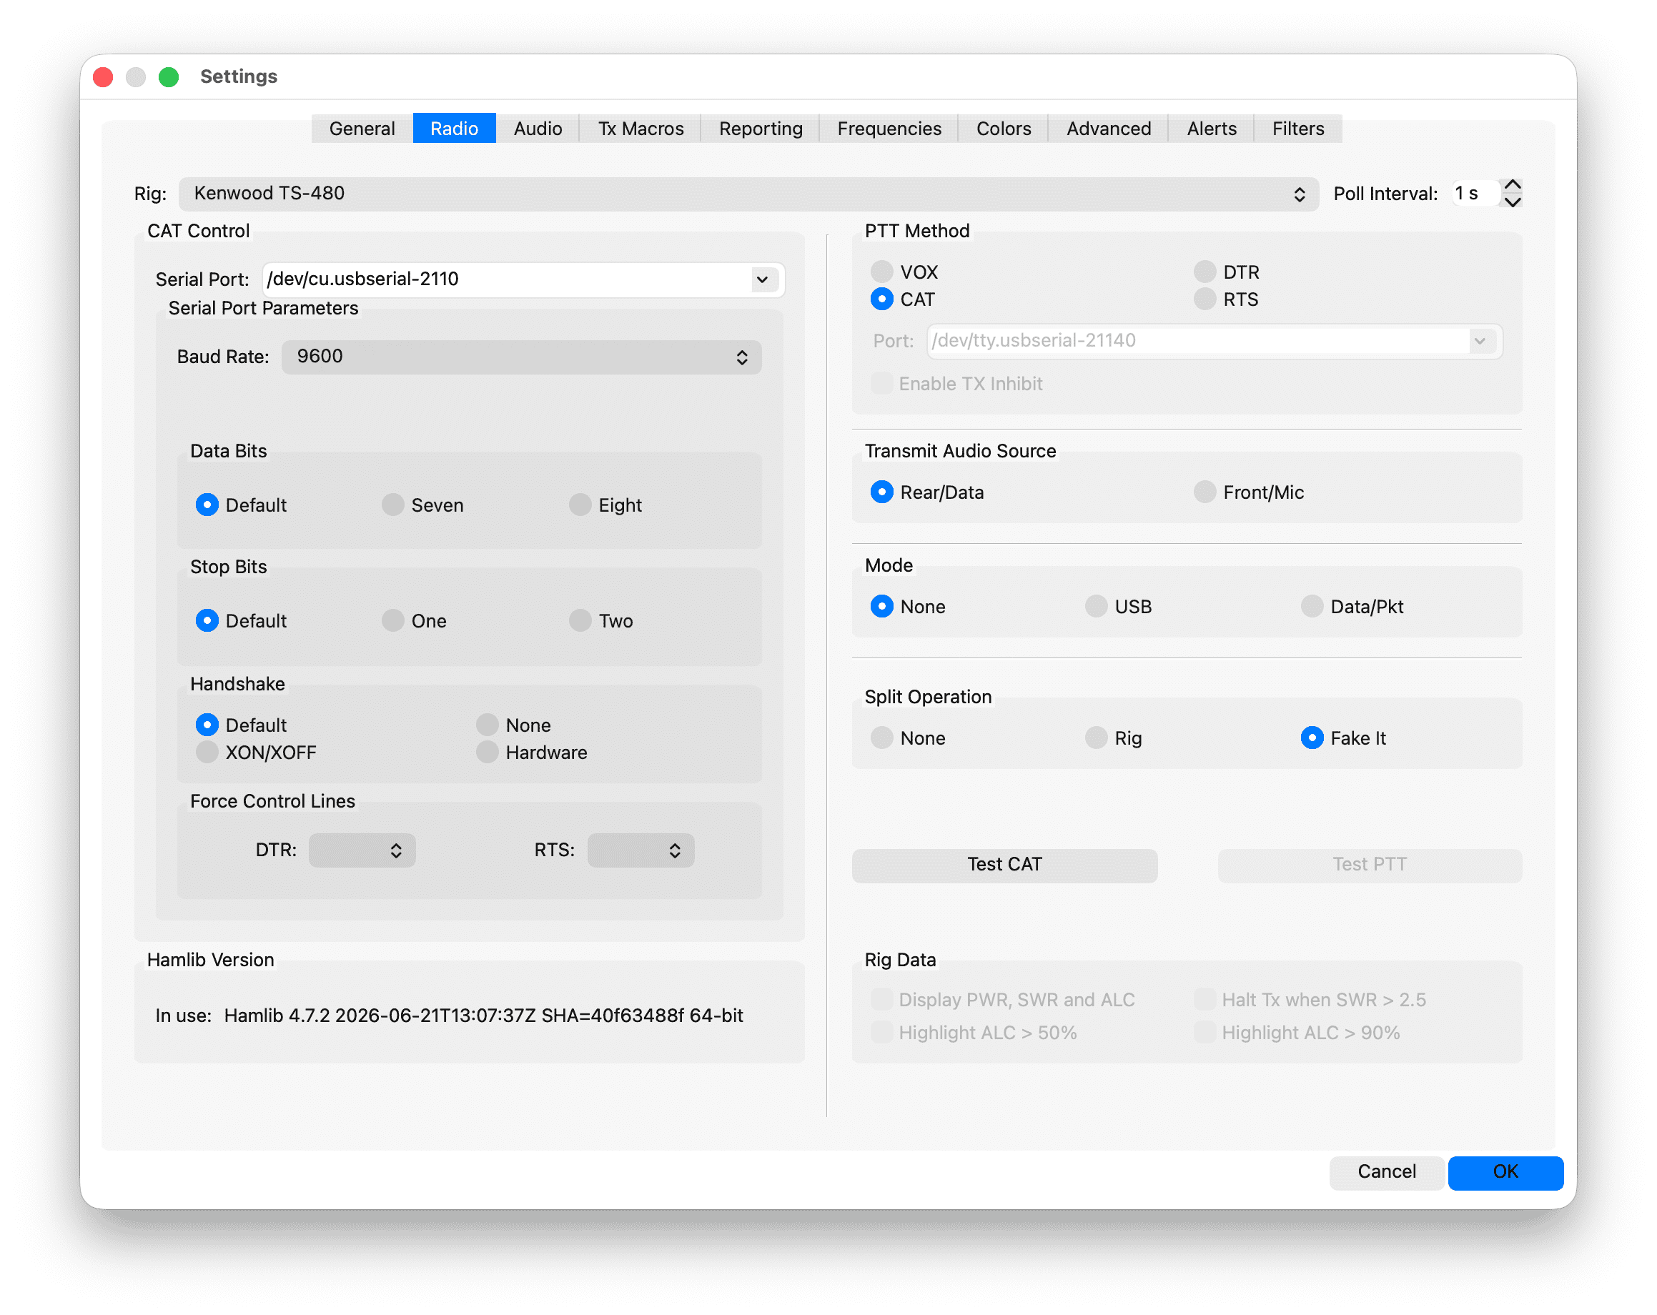
Task: Select RTS PTT method
Action: 1226,299
